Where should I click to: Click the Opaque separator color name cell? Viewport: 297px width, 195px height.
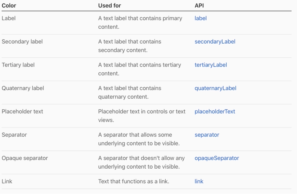coord(25,158)
